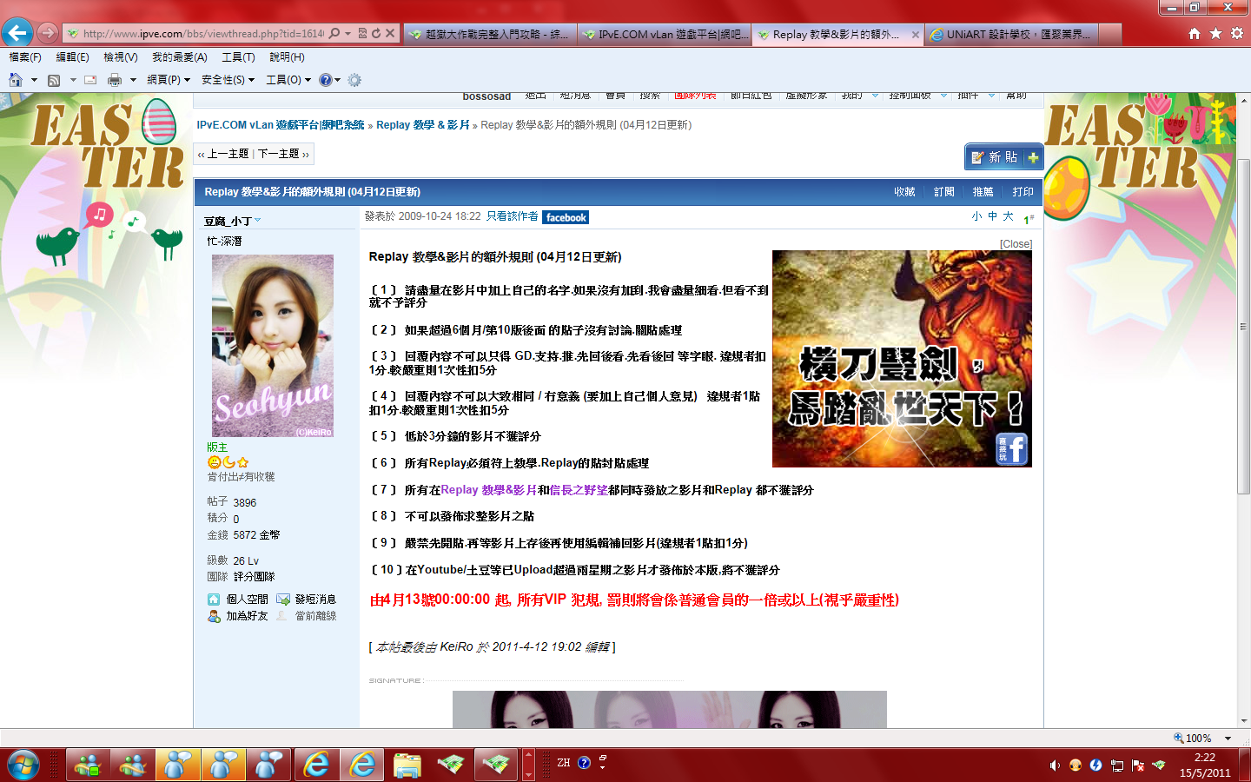Refresh the page using address bar icon
The height and width of the screenshot is (782, 1251).
[x=376, y=33]
